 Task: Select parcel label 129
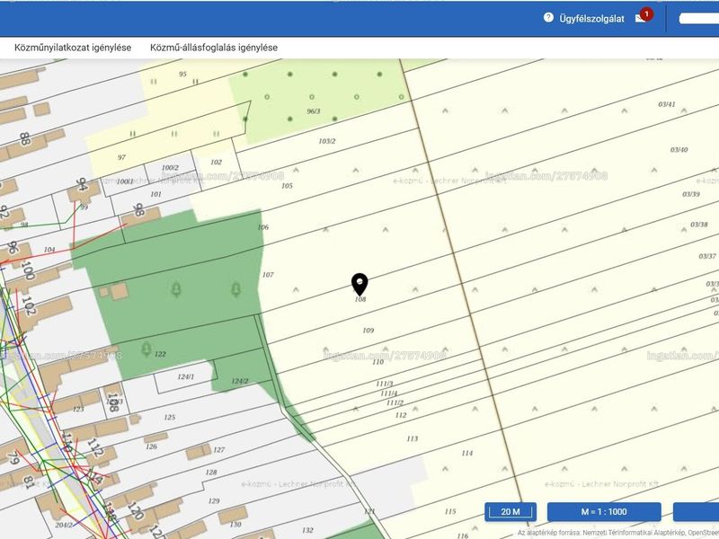214,501
